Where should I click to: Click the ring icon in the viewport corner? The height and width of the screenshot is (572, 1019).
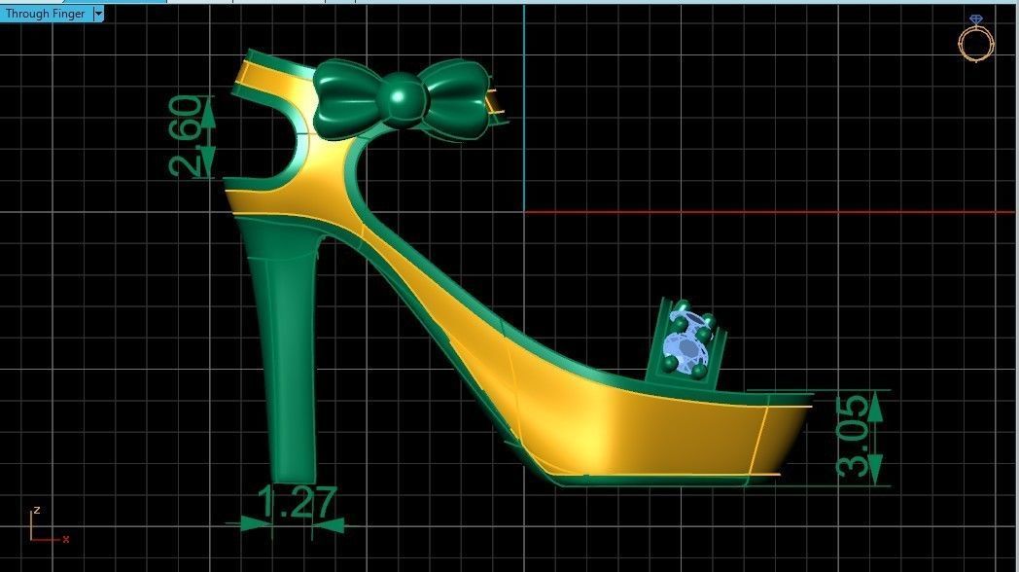coord(976,39)
